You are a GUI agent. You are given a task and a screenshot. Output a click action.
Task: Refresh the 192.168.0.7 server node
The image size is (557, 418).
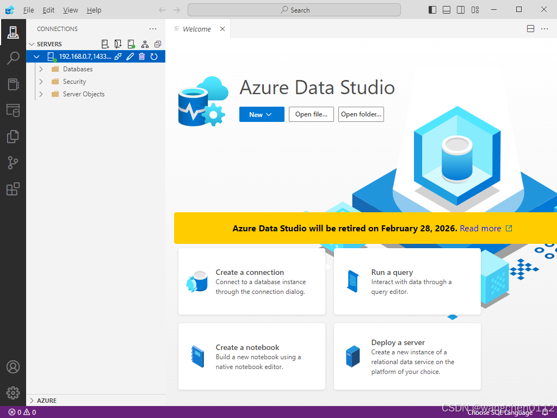coord(154,57)
